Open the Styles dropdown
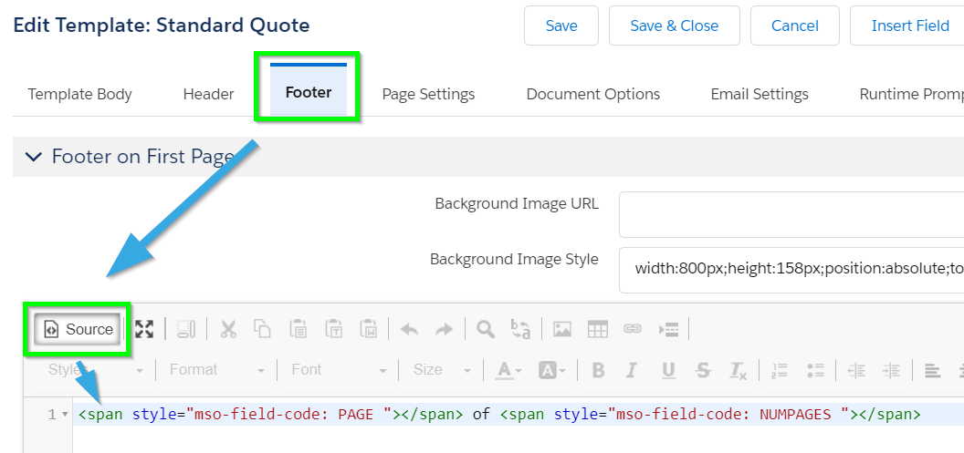The width and height of the screenshot is (964, 453). click(x=95, y=370)
